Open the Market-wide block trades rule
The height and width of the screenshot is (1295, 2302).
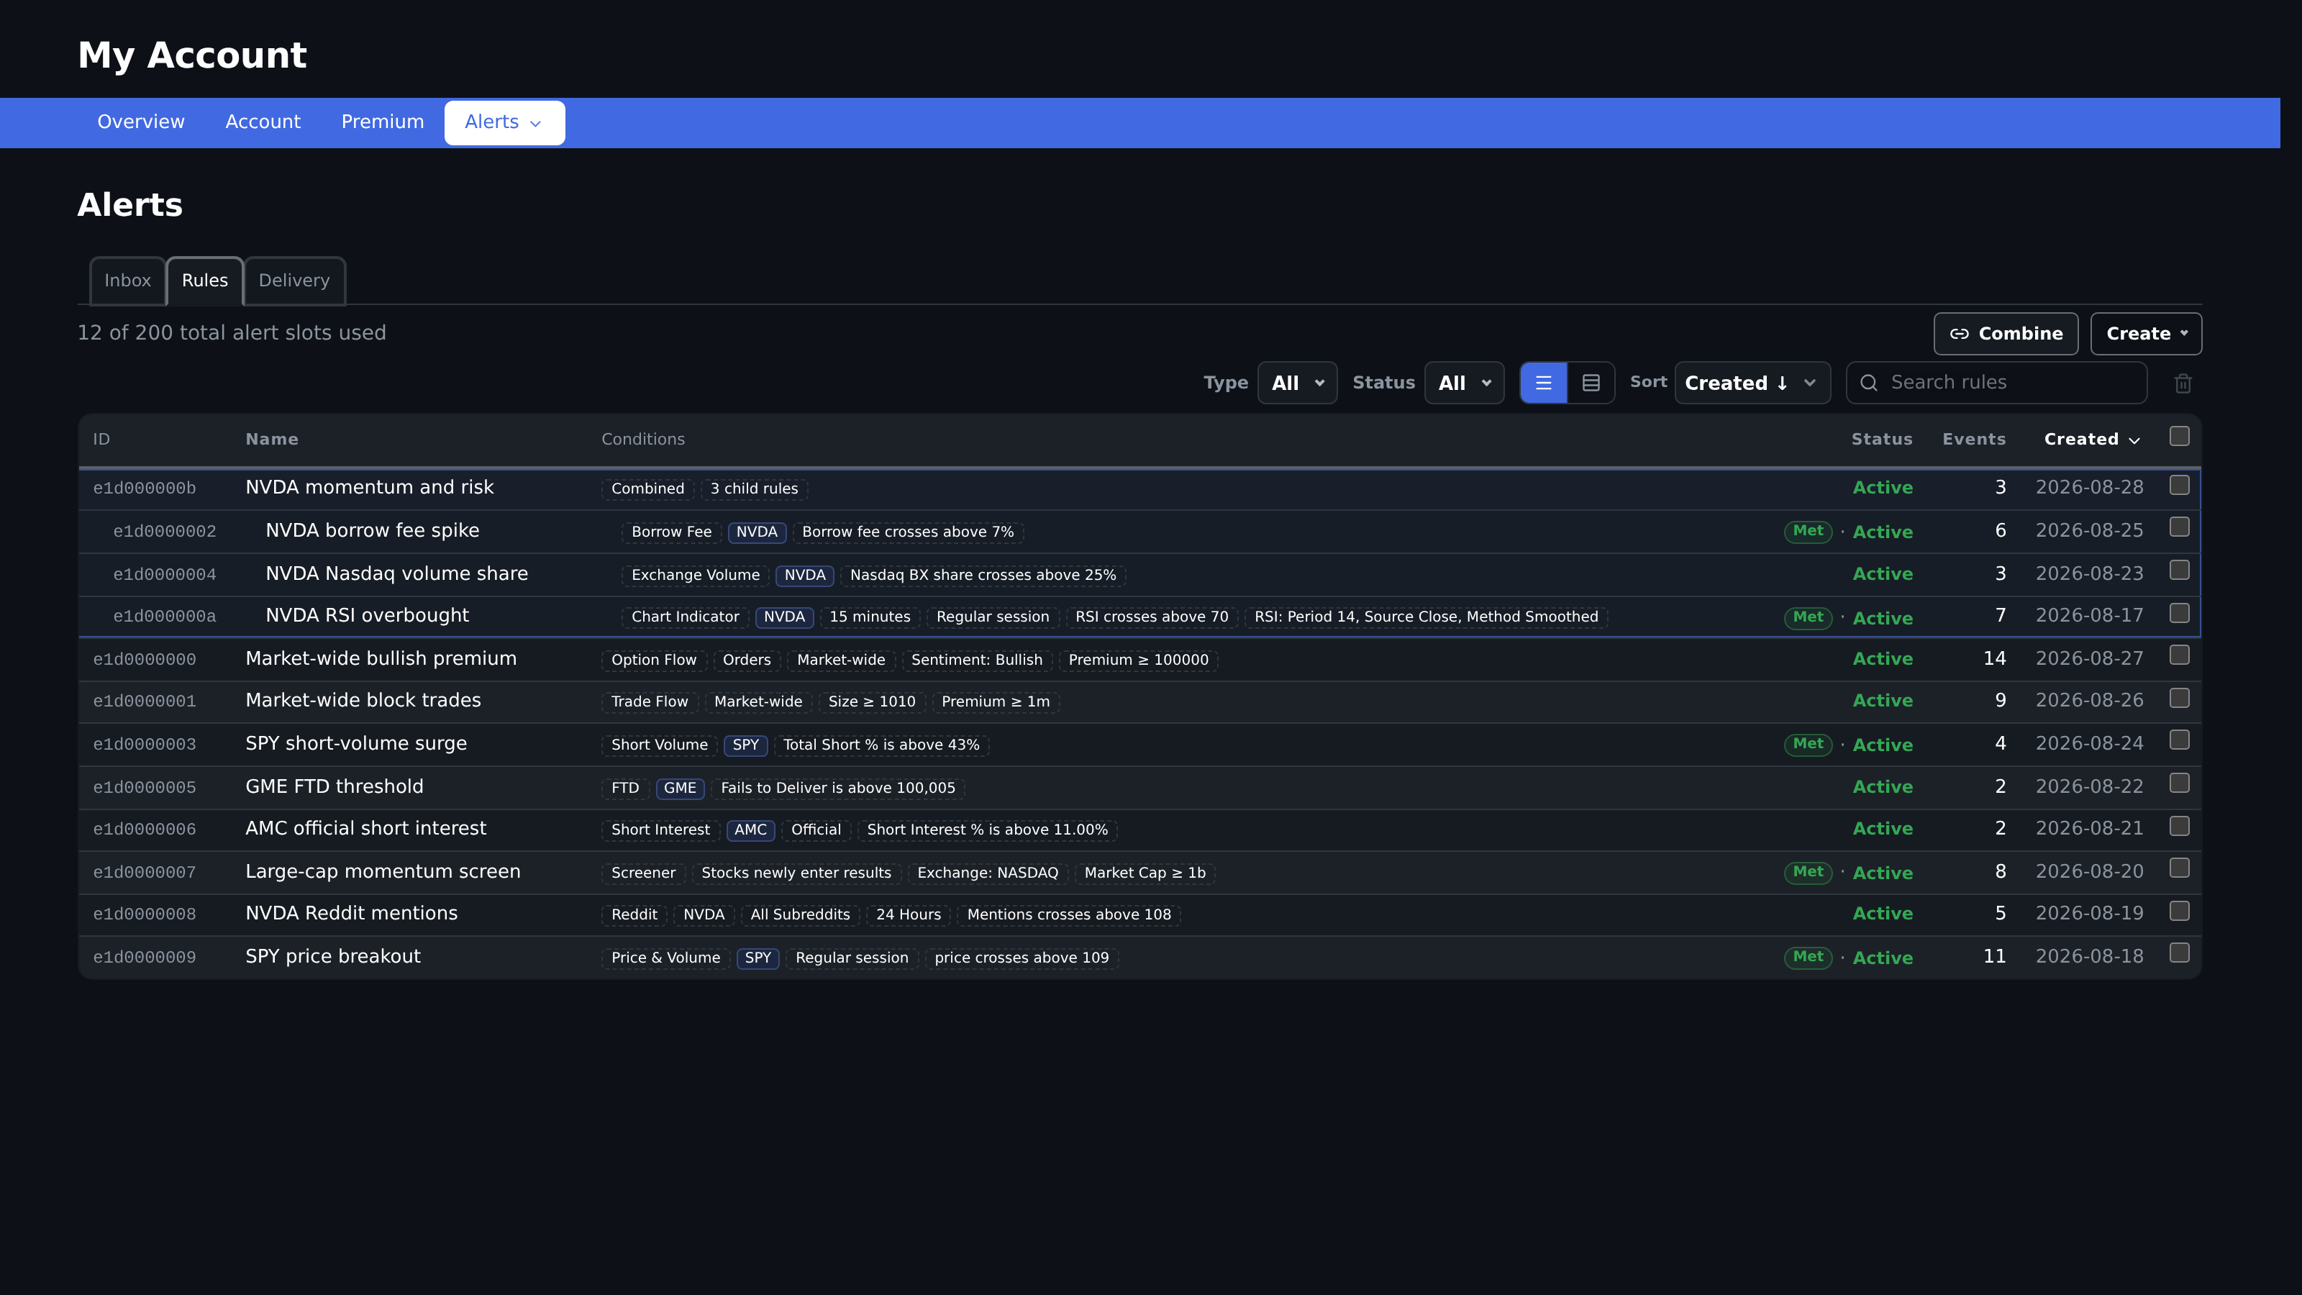(363, 701)
